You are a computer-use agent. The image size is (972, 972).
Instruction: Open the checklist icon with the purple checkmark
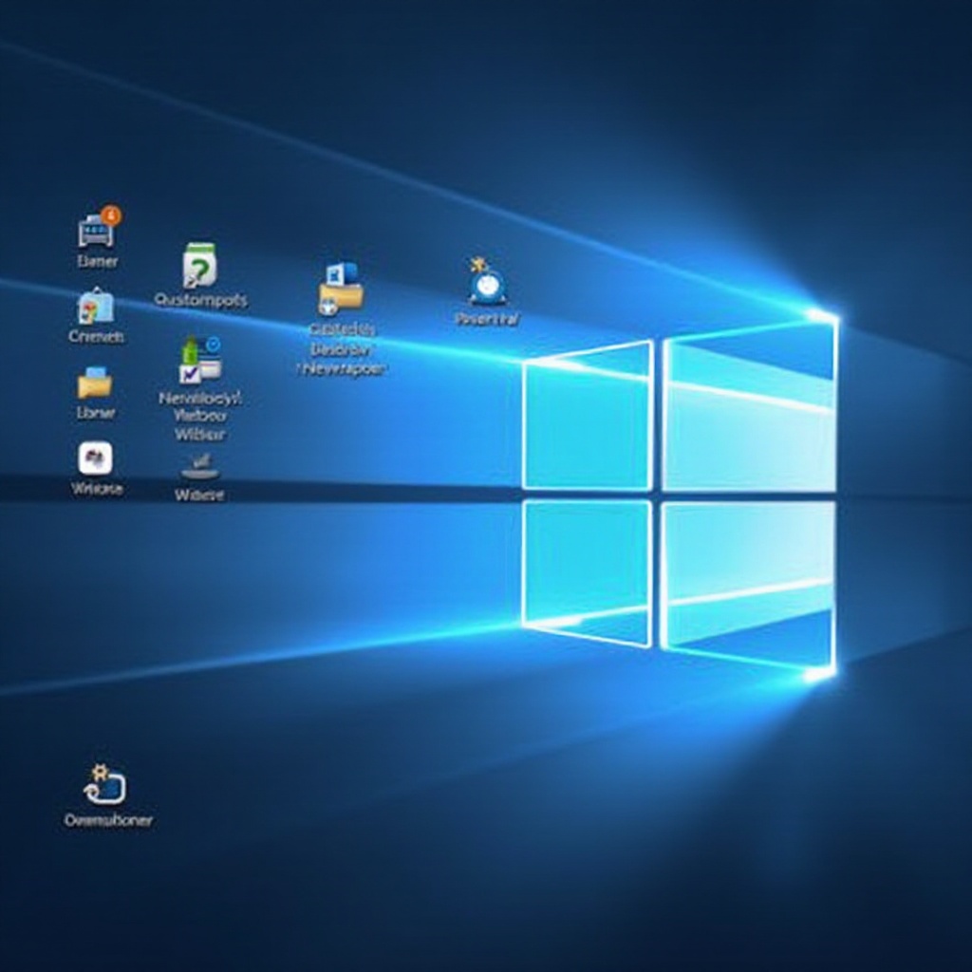pos(200,360)
